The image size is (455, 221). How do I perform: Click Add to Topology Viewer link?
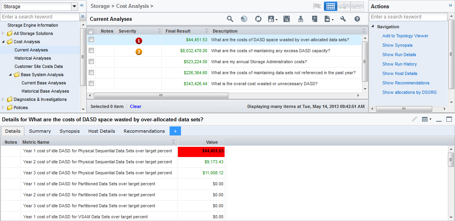point(406,36)
